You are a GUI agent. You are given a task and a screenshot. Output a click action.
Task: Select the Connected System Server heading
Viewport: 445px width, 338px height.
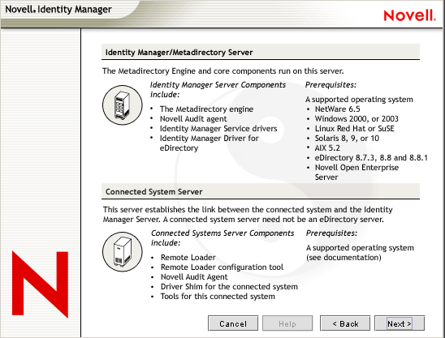click(x=153, y=191)
